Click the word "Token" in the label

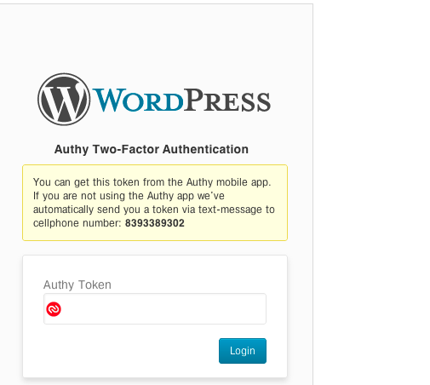coord(95,284)
